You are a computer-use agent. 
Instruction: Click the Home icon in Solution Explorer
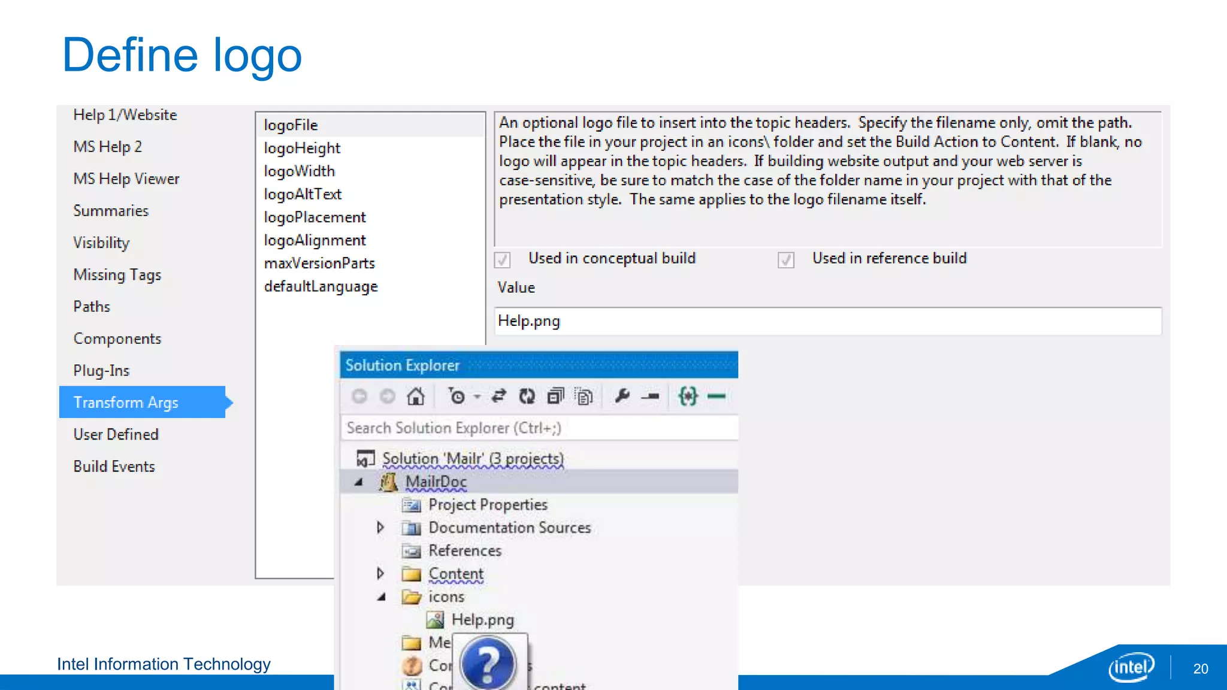point(415,397)
